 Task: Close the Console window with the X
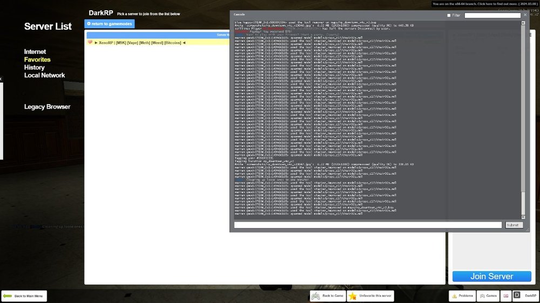pos(525,15)
